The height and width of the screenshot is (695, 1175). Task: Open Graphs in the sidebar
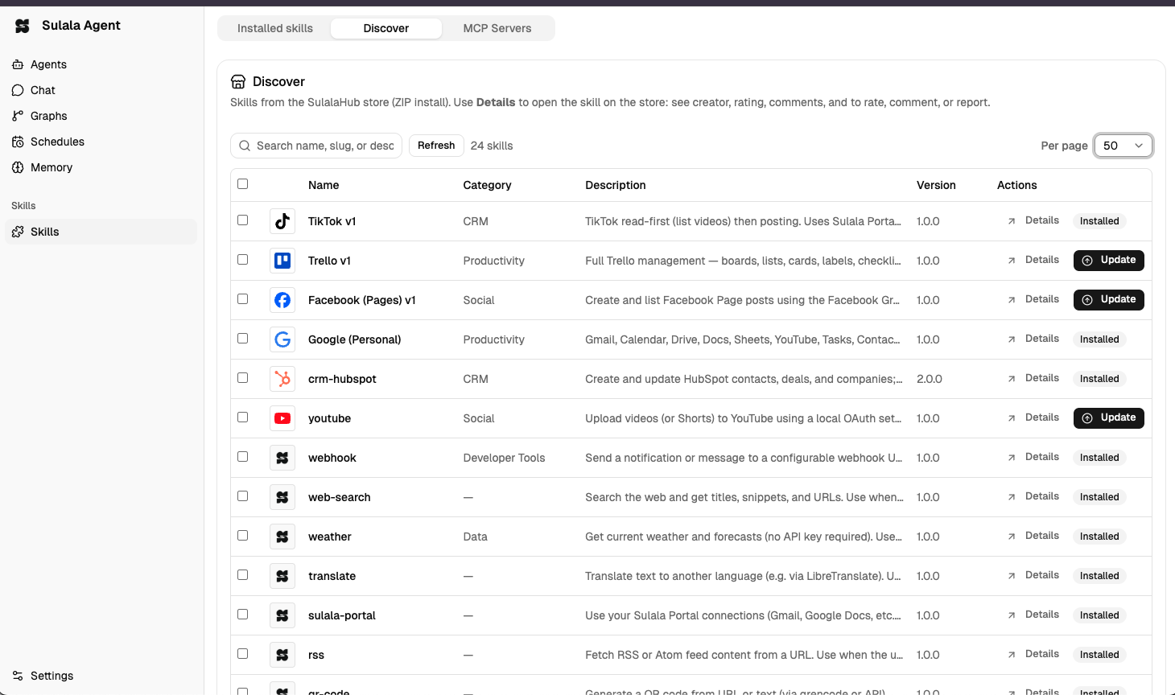click(101, 116)
